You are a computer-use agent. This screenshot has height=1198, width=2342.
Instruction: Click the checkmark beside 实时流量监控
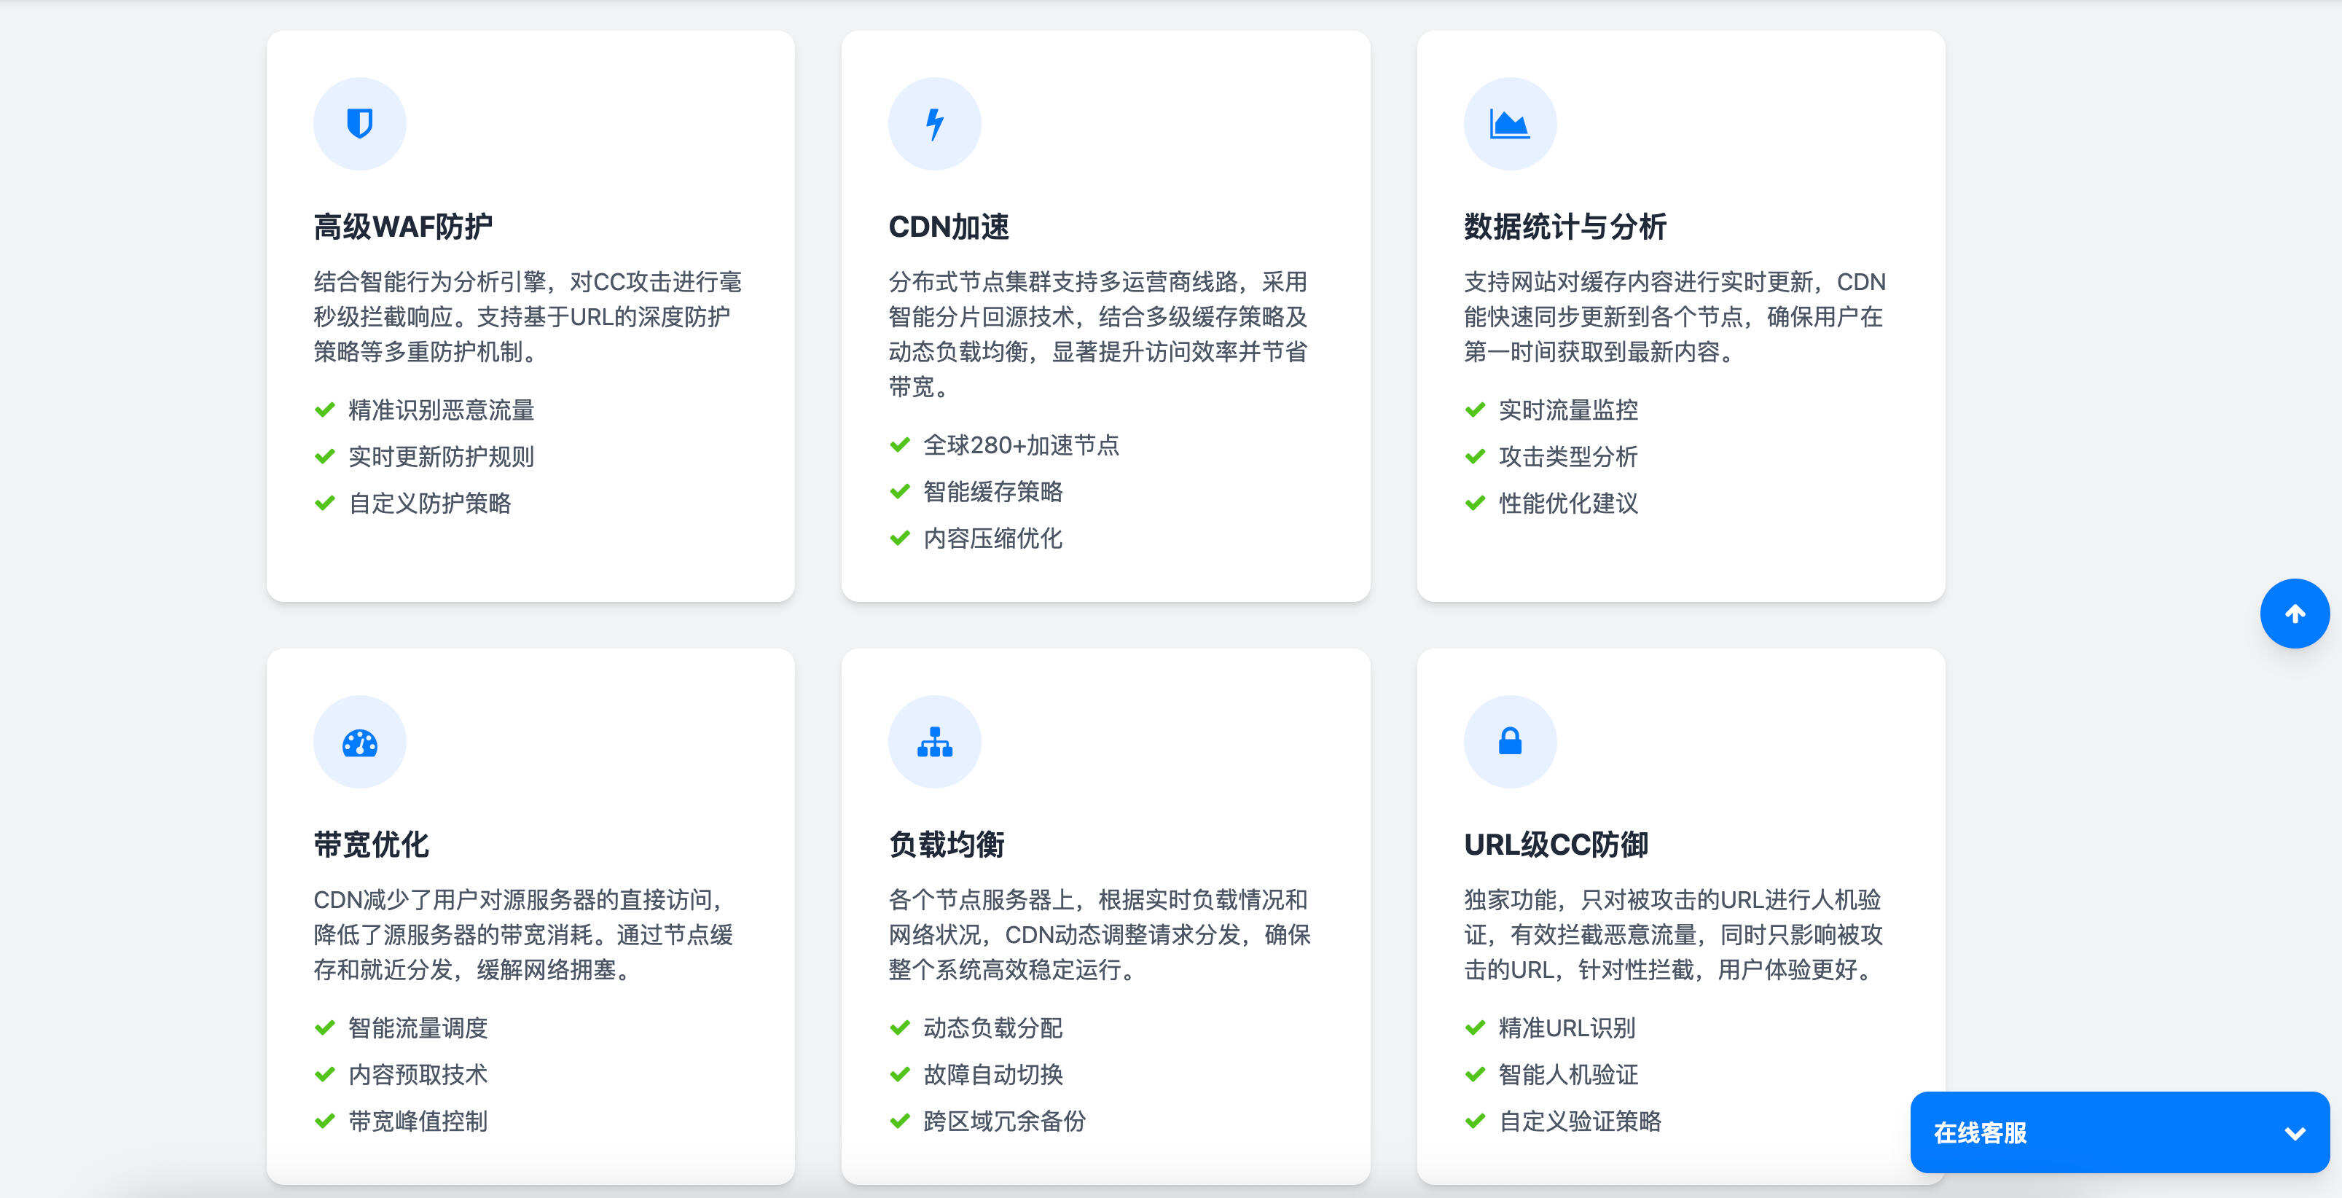1473,411
